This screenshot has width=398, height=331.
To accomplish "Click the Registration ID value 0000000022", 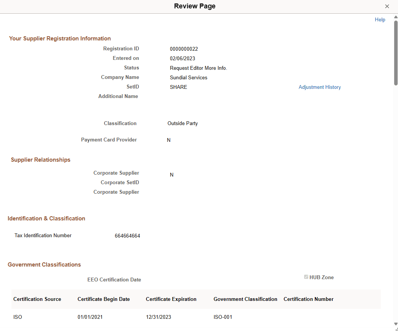I will pyautogui.click(x=184, y=49).
